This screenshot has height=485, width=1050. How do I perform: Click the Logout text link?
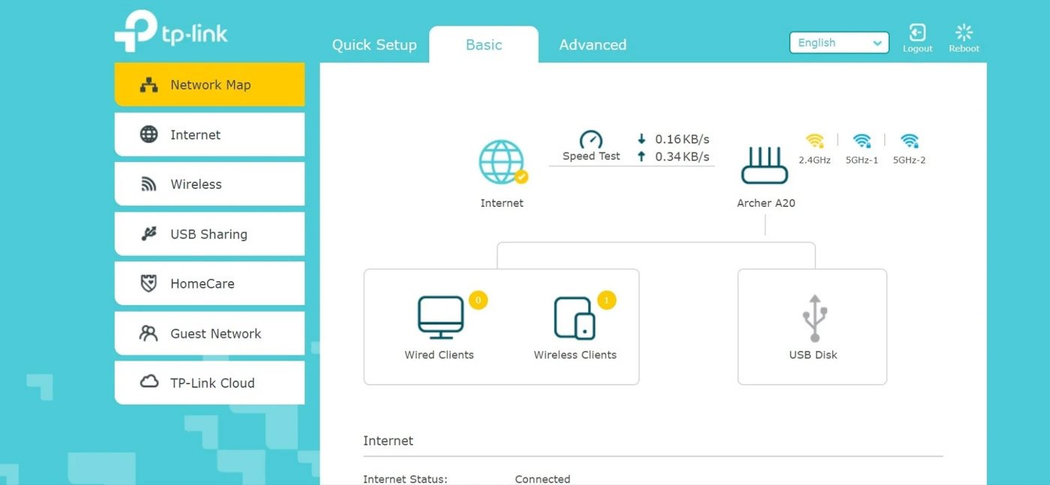pos(917,49)
